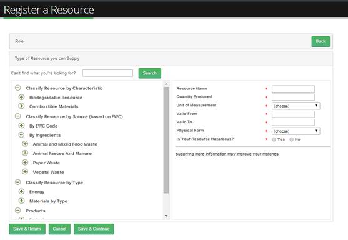
Task: Expand the By EWC Code node
Action: [x=21, y=126]
